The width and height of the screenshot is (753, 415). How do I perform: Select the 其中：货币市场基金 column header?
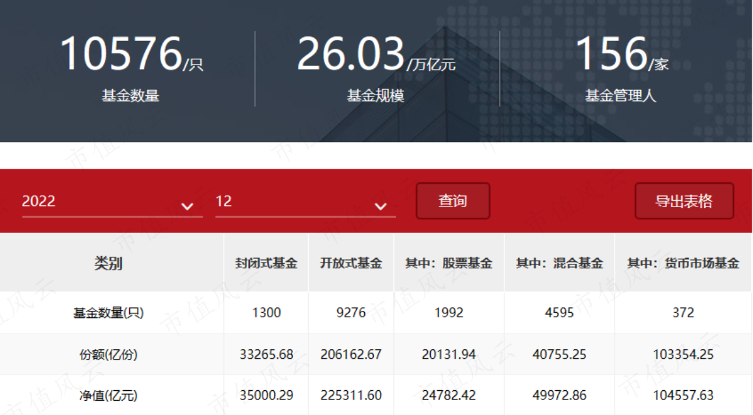[x=683, y=263]
